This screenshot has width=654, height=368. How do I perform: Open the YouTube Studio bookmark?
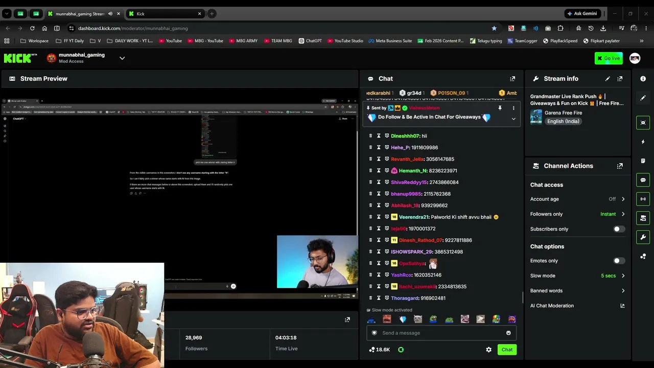(345, 41)
